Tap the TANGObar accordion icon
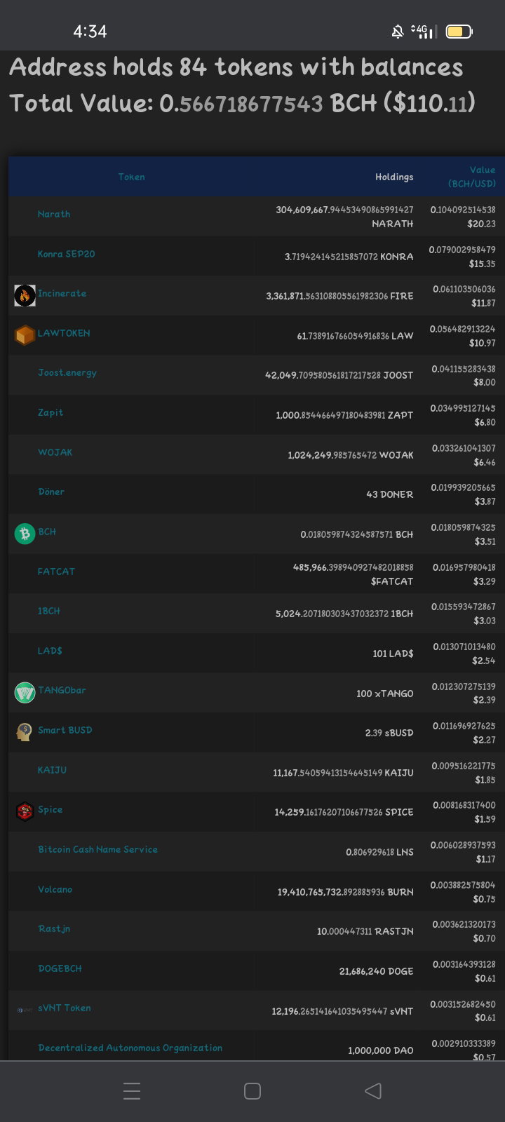Viewport: 505px width, 1122px height. (25, 693)
